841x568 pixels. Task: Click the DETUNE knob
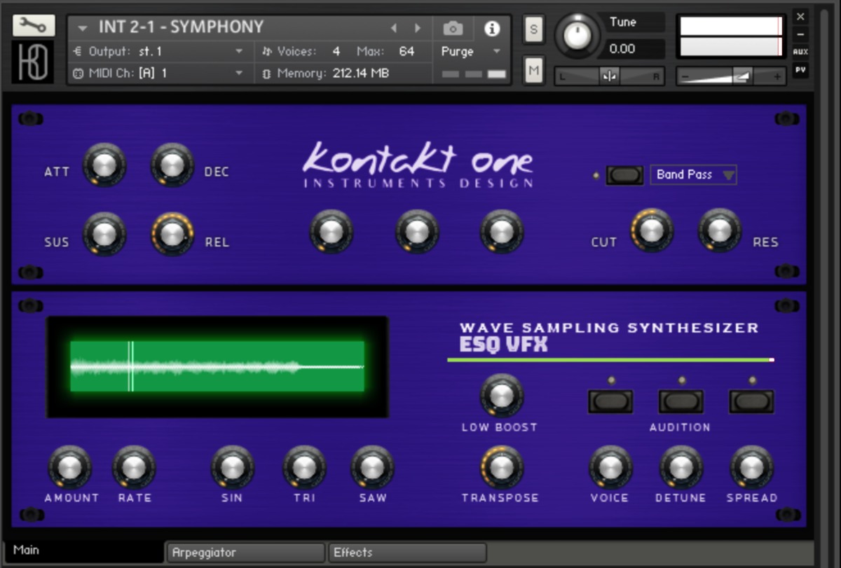[x=681, y=467]
